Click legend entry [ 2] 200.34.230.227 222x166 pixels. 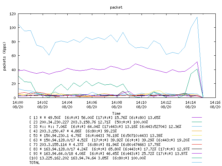click(89, 122)
